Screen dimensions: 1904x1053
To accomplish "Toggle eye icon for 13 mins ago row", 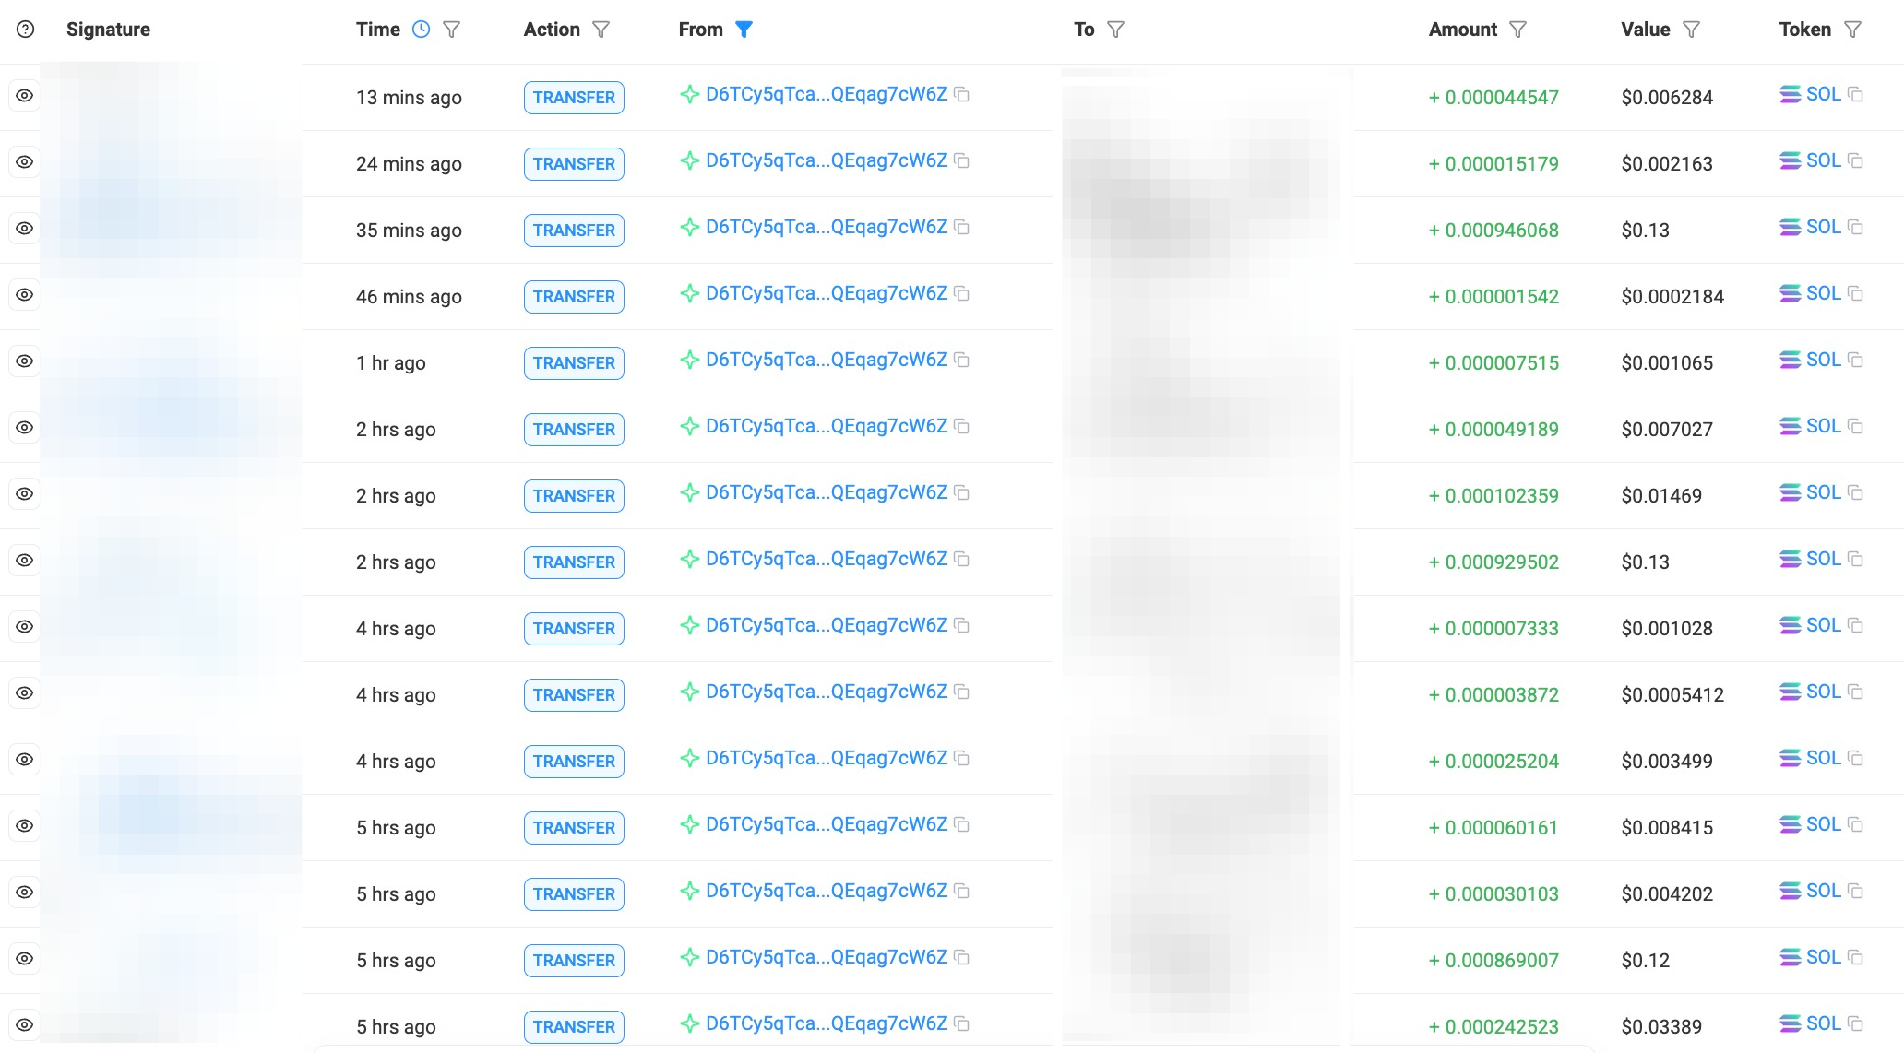I will pos(25,96).
